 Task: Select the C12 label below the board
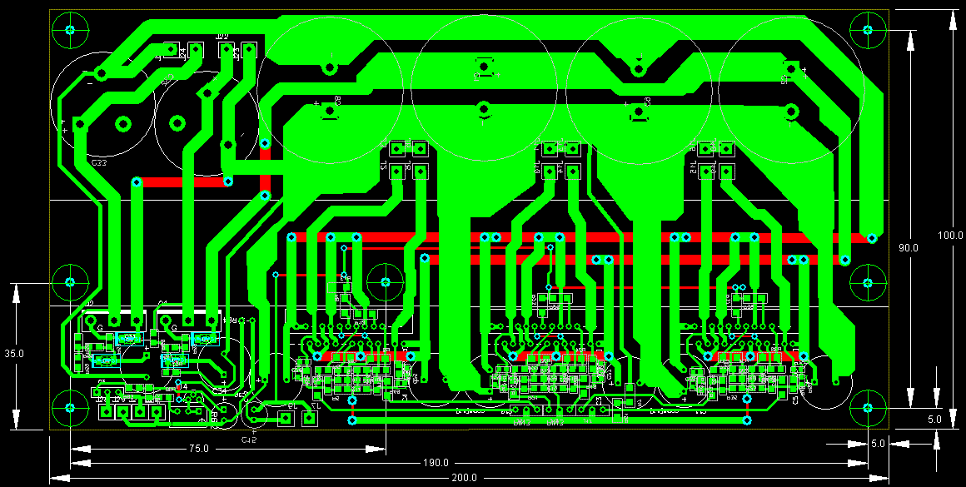249,440
